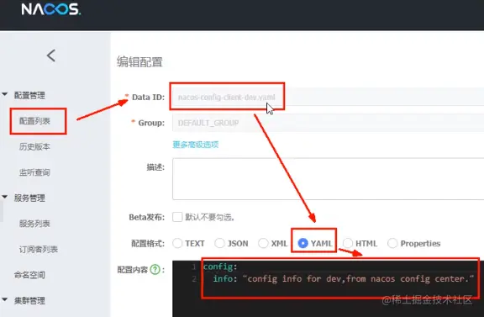
Task: Open 监听查询 in the sidebar
Action: (x=34, y=172)
